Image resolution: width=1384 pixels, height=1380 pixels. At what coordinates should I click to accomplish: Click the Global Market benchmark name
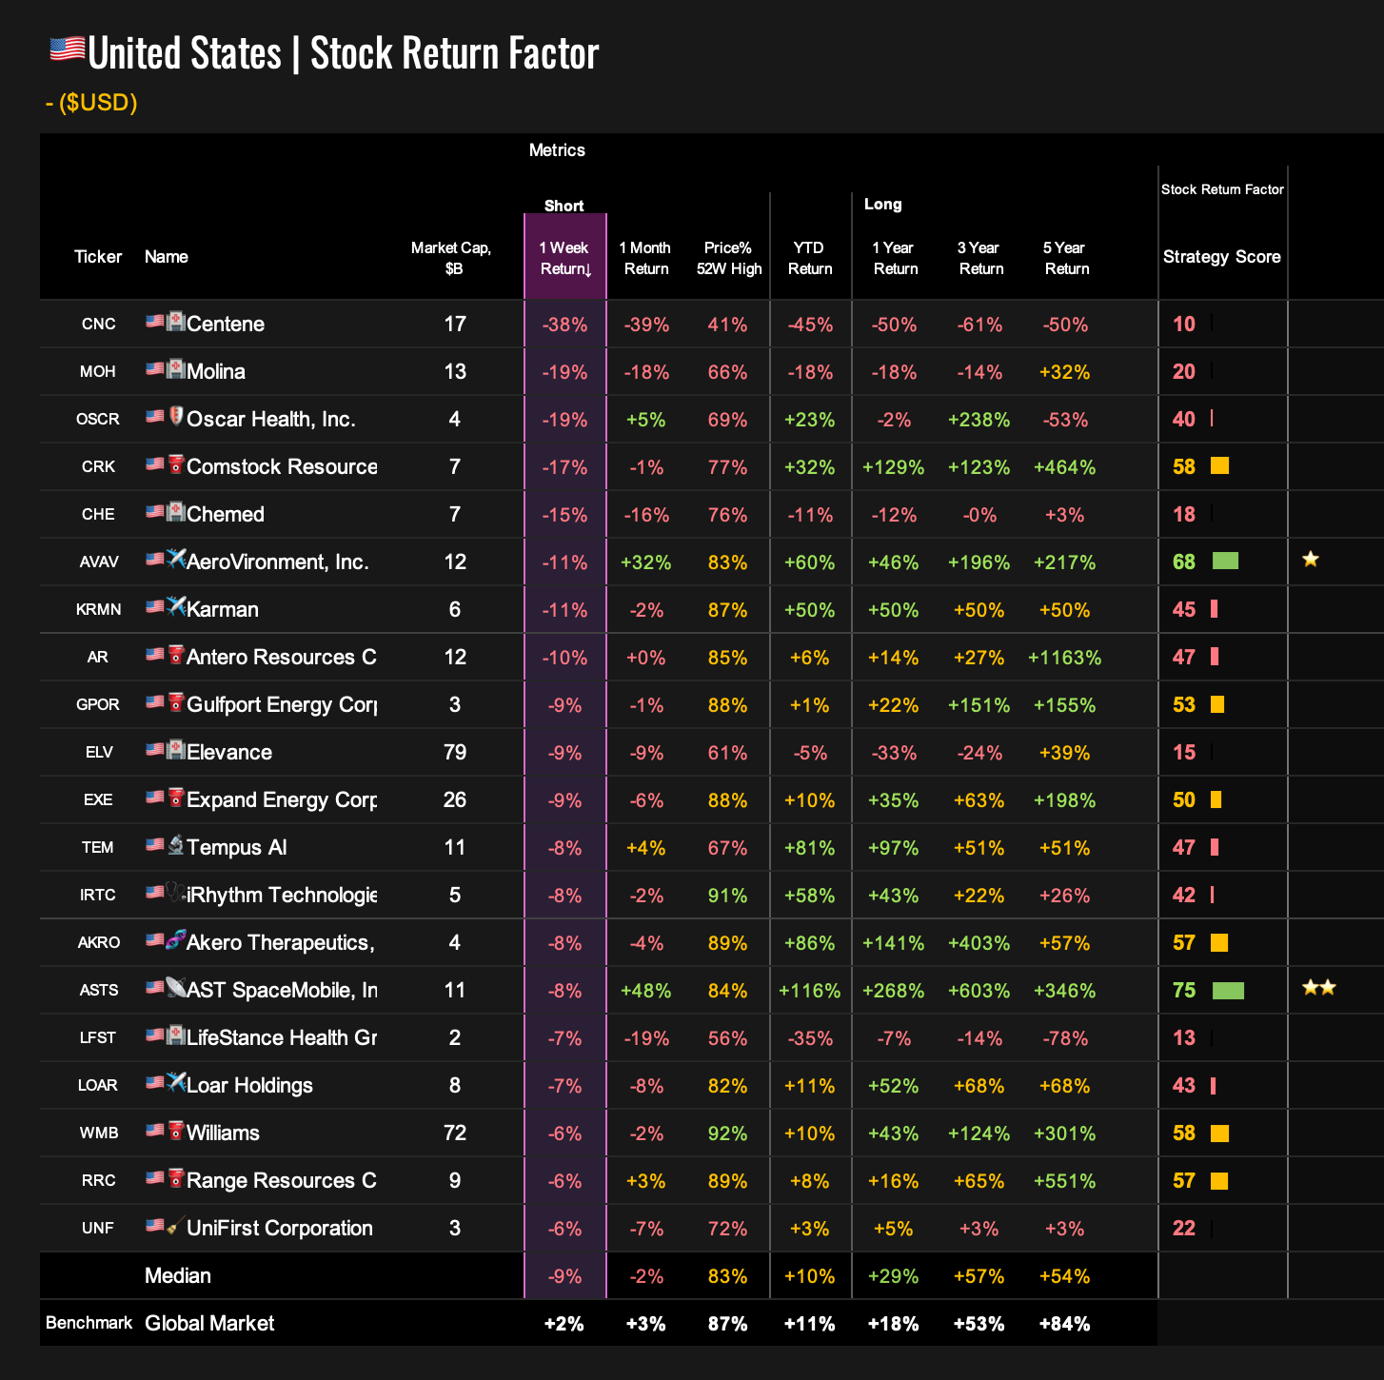(209, 1323)
